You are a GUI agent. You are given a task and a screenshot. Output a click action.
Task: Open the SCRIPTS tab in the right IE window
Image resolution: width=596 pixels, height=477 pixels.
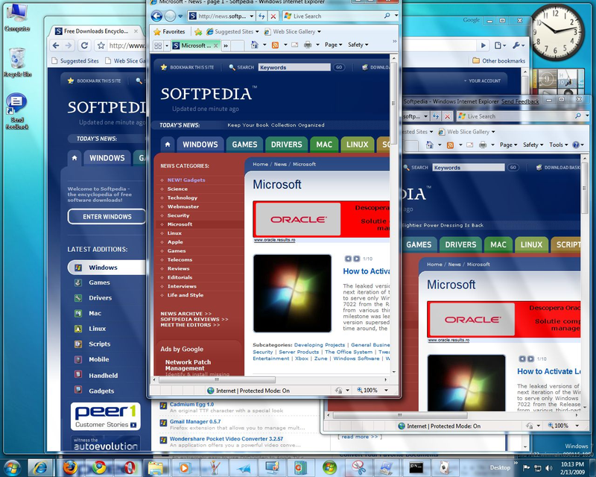point(566,244)
